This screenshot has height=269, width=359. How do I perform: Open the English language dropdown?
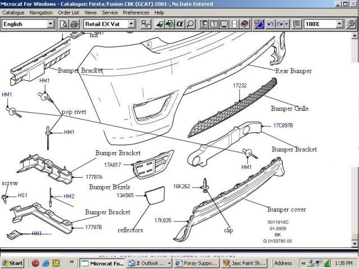coord(50,24)
